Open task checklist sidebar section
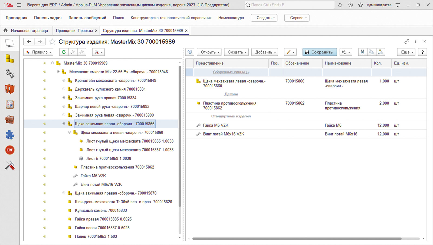Screen dimensions: 433x245 (10, 104)
